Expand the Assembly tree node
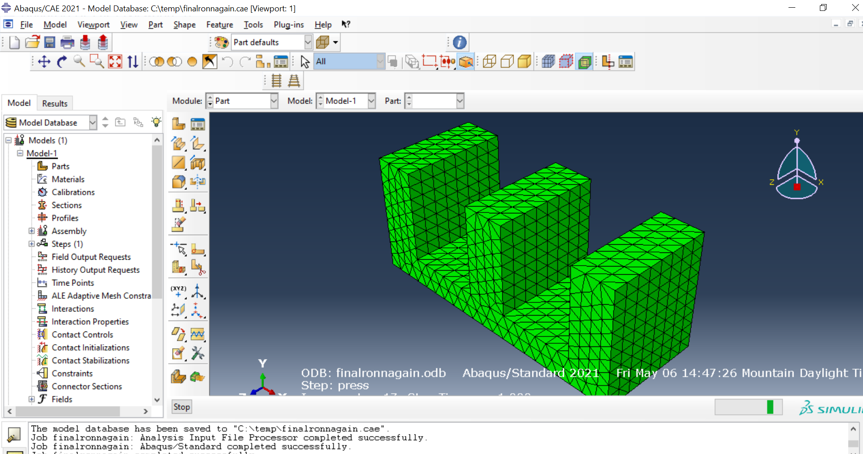Screen dimensions: 863x454 (31, 231)
